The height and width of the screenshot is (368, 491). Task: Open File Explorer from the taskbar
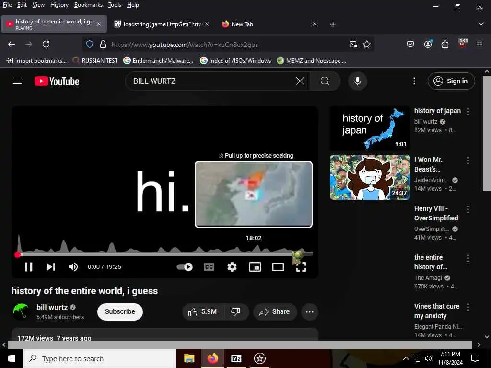189,358
